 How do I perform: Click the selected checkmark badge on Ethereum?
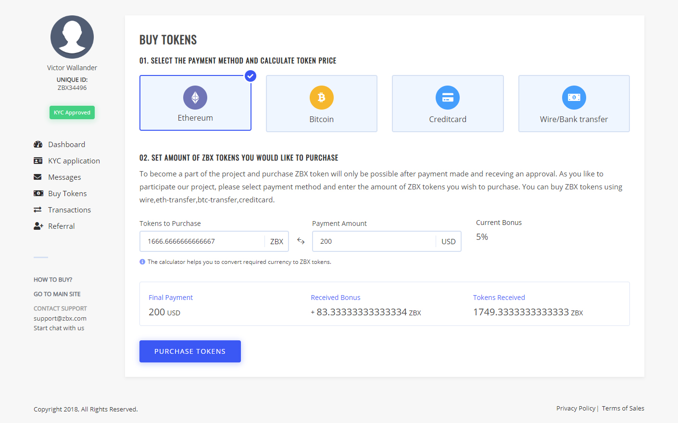(x=251, y=76)
